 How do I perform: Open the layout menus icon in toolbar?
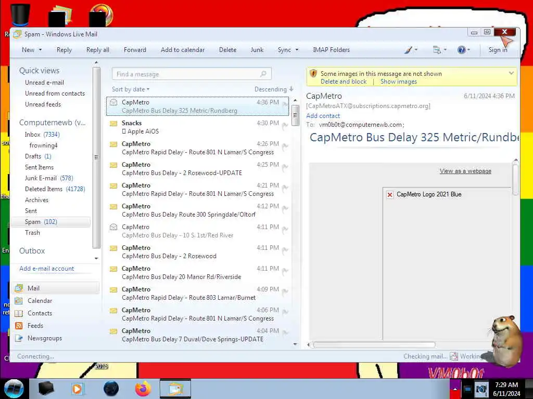coord(437,50)
